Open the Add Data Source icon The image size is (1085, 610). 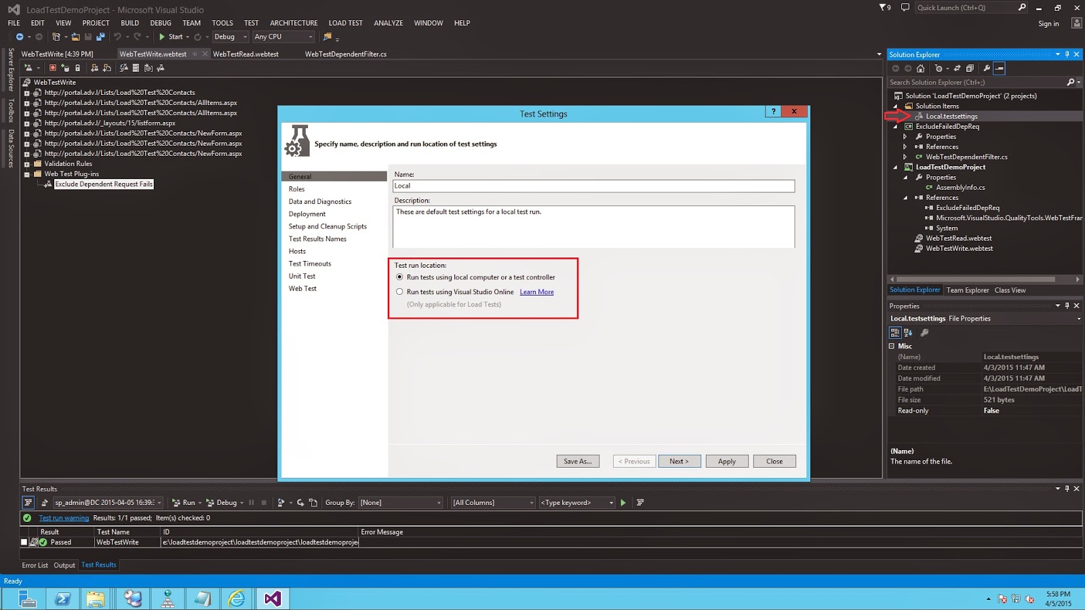pos(66,68)
